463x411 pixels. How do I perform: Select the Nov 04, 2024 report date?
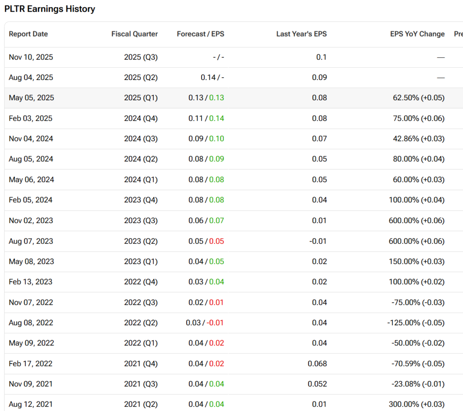coord(31,139)
